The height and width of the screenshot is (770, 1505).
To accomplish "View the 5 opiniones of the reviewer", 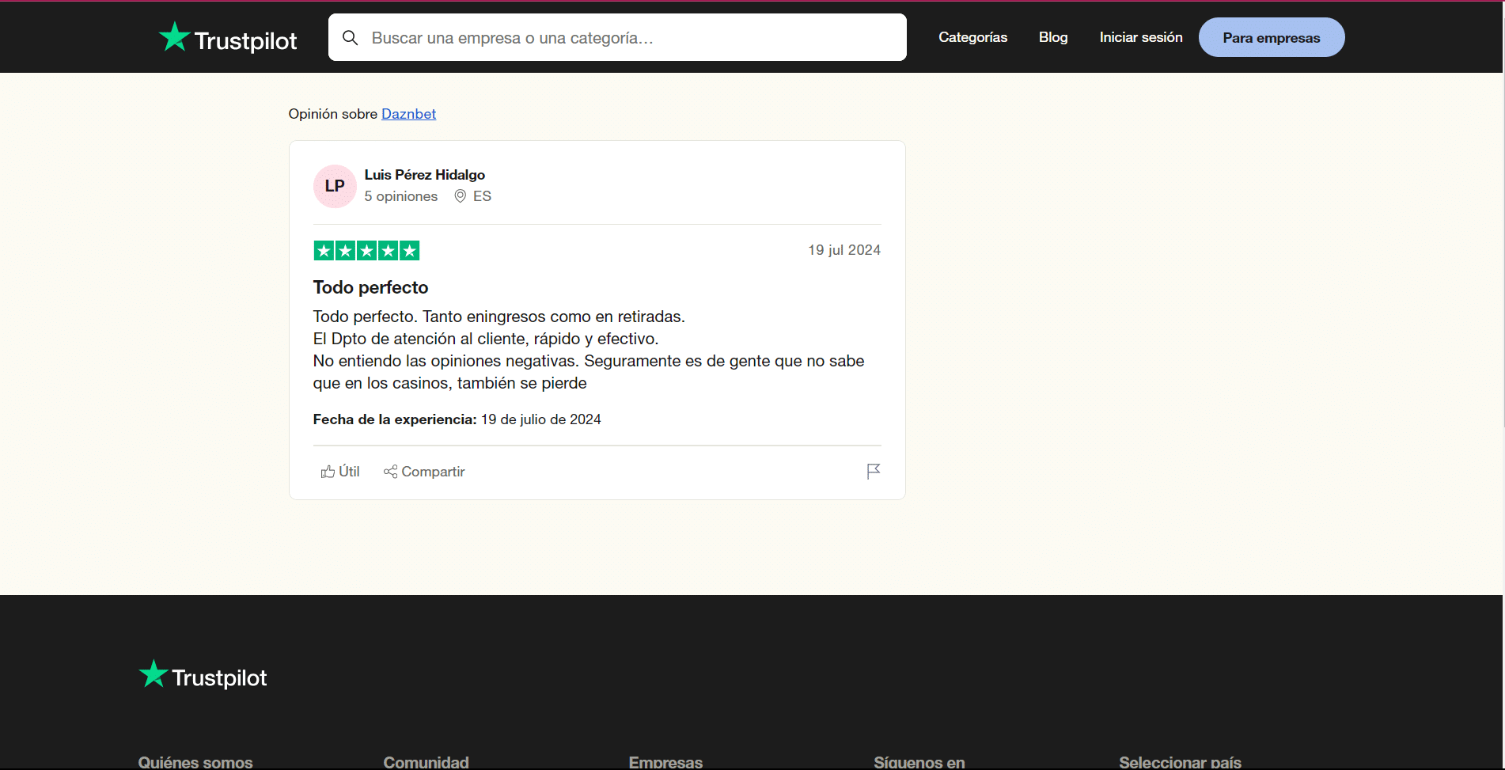I will tap(400, 195).
